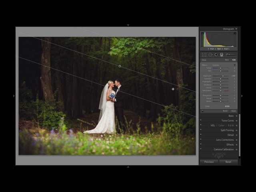Click the right panel scrollbar
This screenshot has width=256, height=192.
coord(240,135)
